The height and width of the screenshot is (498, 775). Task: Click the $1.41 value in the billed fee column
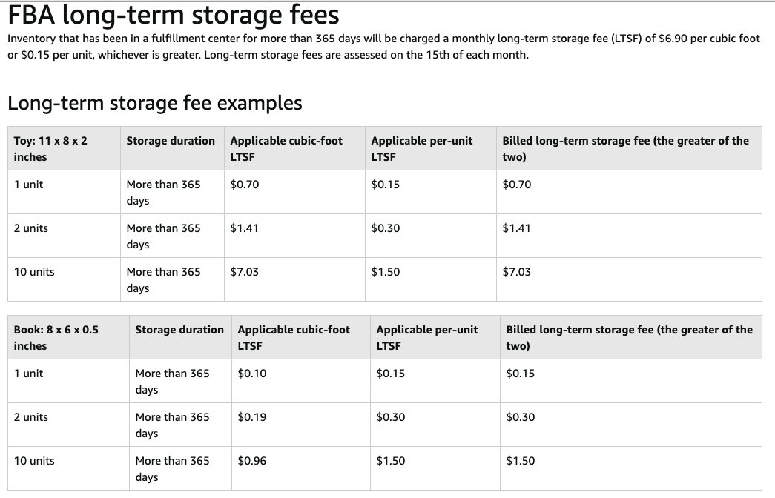tap(517, 228)
